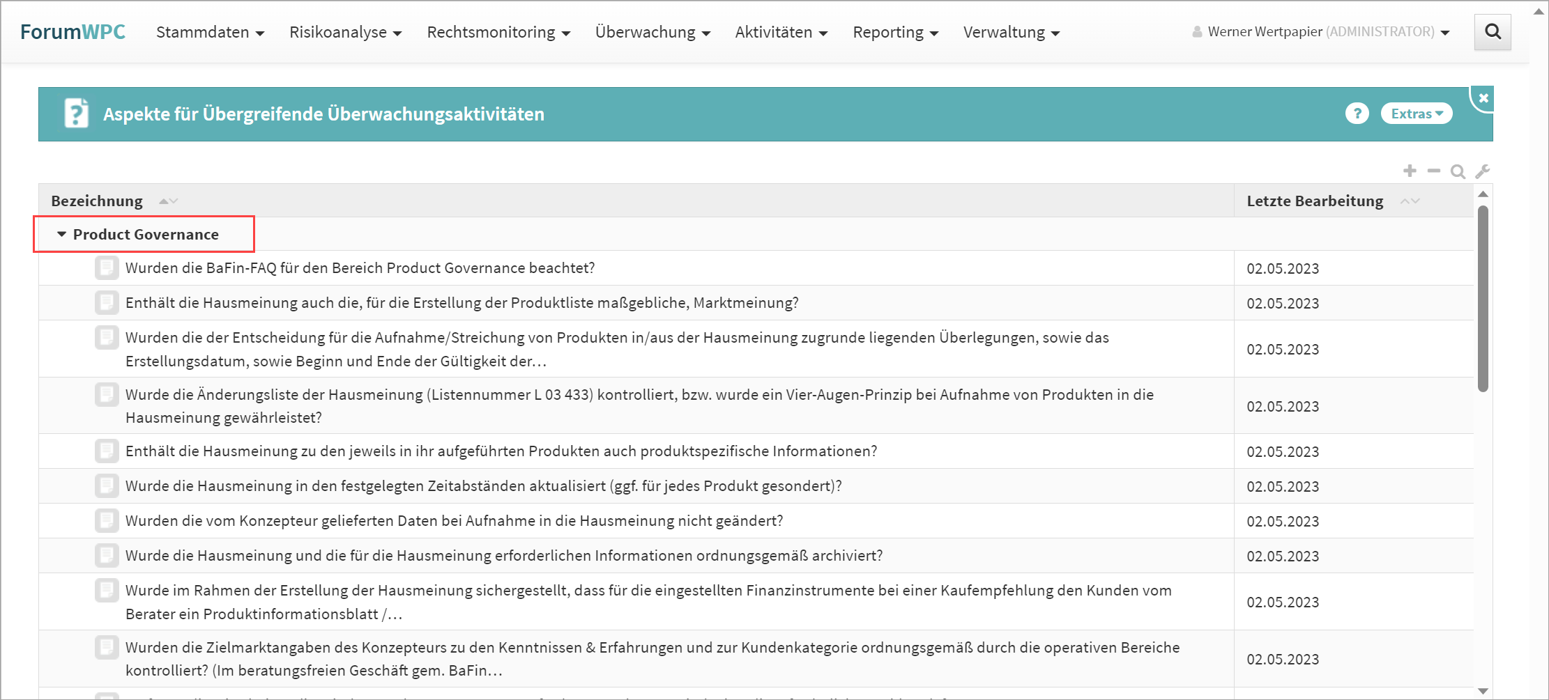Image resolution: width=1549 pixels, height=700 pixels.
Task: Click the table scrollbar up arrow
Action: pos(1483,194)
